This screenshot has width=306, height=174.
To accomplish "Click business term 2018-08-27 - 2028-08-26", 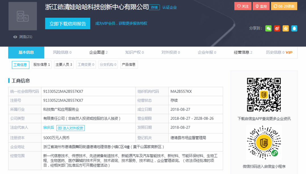I will [x=192, y=118].
